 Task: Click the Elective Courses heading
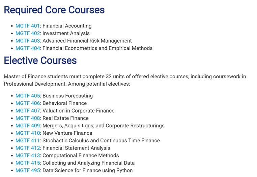coord(40,60)
